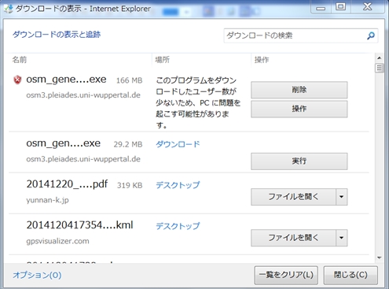Select the osm_gen....exe 29.2 MB file name
This screenshot has width=389, height=289.
[63, 143]
